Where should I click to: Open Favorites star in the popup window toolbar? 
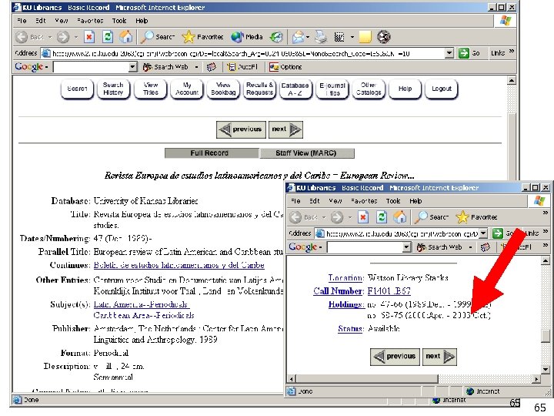(462, 217)
